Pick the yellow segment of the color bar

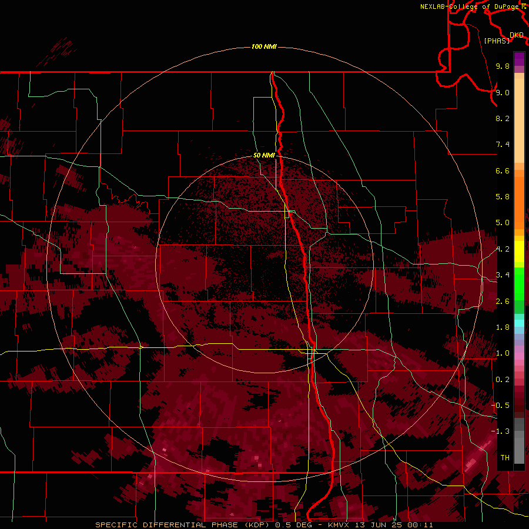coord(519,252)
